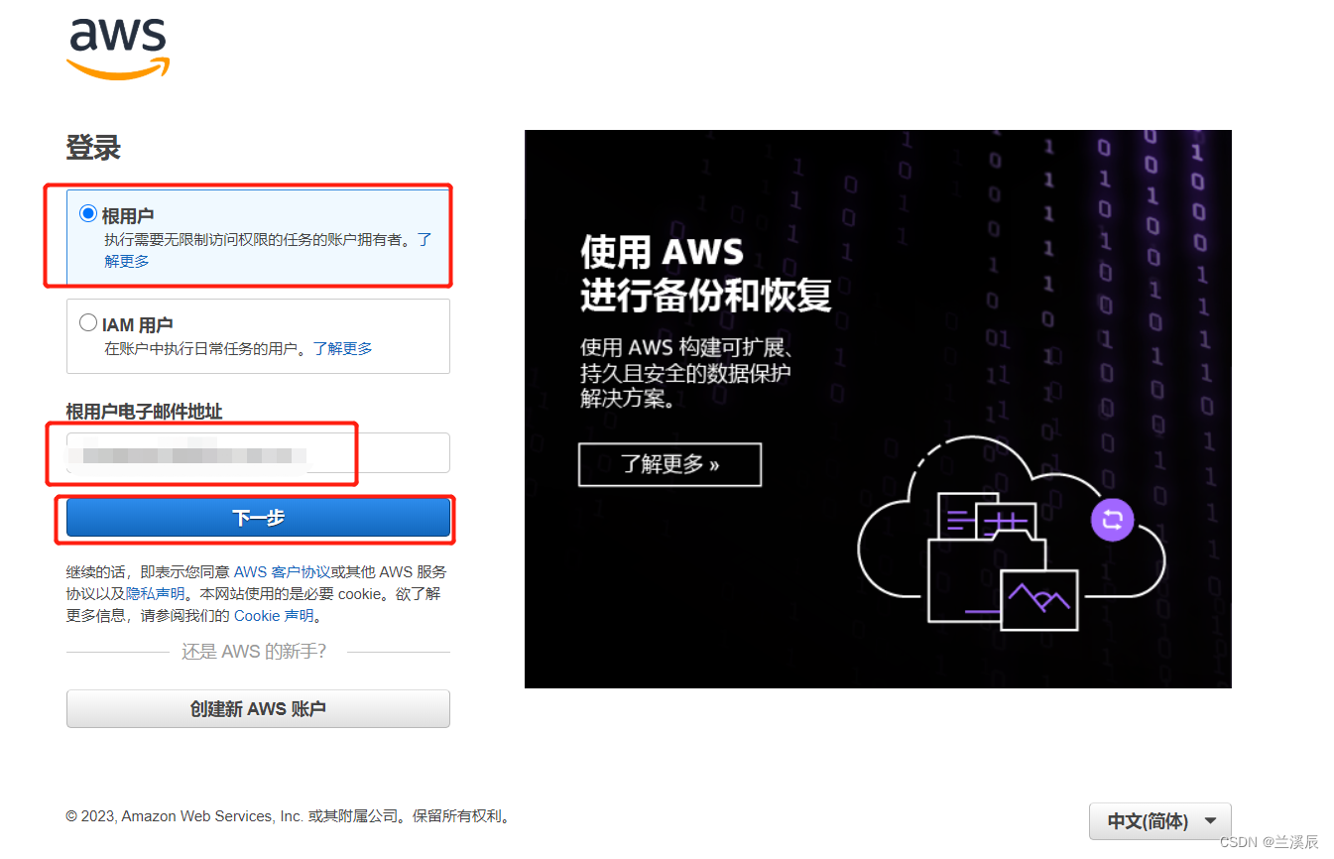The image size is (1334, 859).
Task: Click the cloud folders illustration in banner
Action: [x=1012, y=536]
